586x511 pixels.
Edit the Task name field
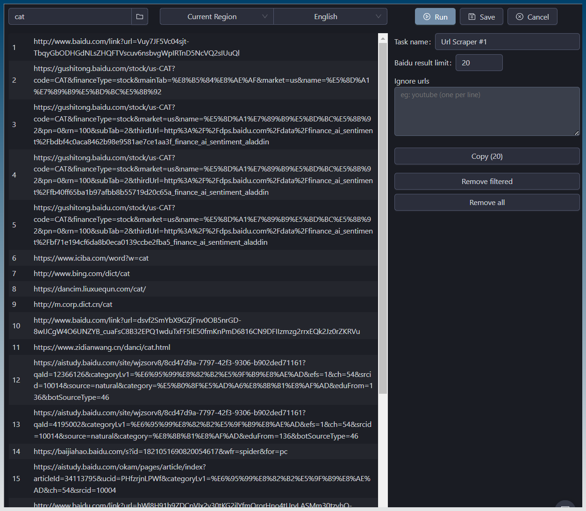(x=507, y=42)
